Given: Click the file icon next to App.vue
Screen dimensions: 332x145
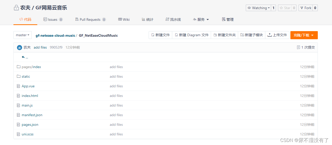Looking at the screenshot, I should click(x=18, y=86).
